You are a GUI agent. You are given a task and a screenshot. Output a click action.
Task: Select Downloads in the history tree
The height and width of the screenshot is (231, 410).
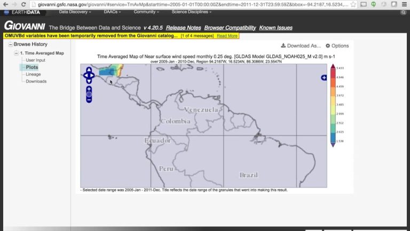36,81
